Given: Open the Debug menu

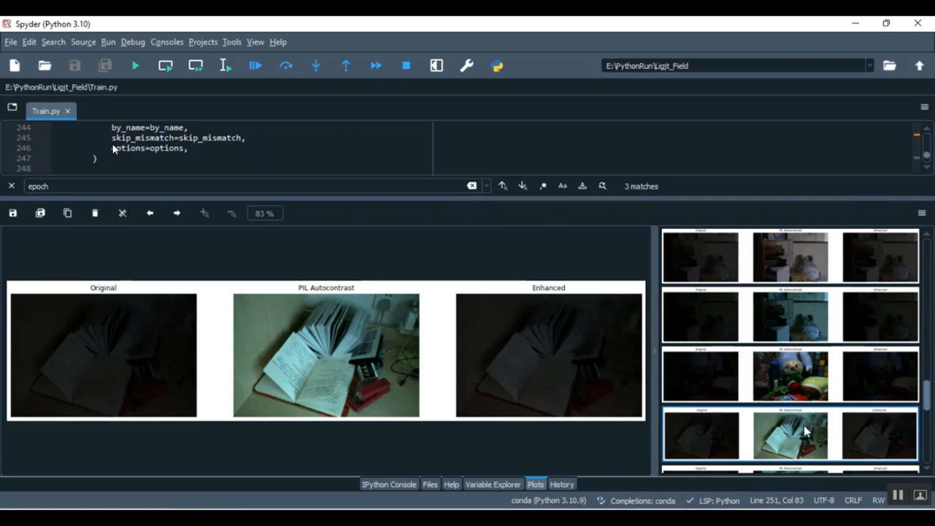Looking at the screenshot, I should tap(133, 42).
